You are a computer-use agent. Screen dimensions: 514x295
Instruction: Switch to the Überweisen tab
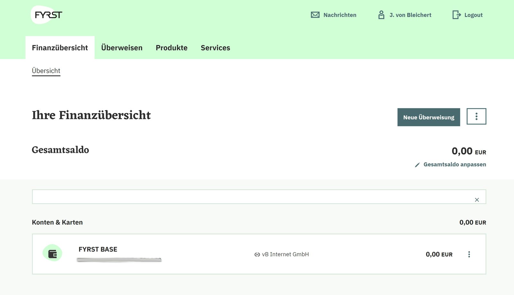[x=122, y=48]
